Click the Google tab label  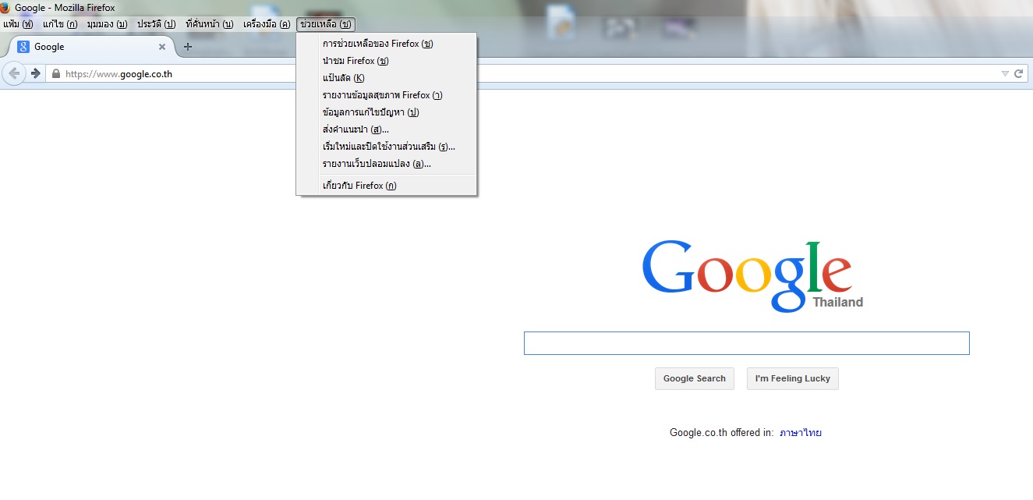click(49, 47)
